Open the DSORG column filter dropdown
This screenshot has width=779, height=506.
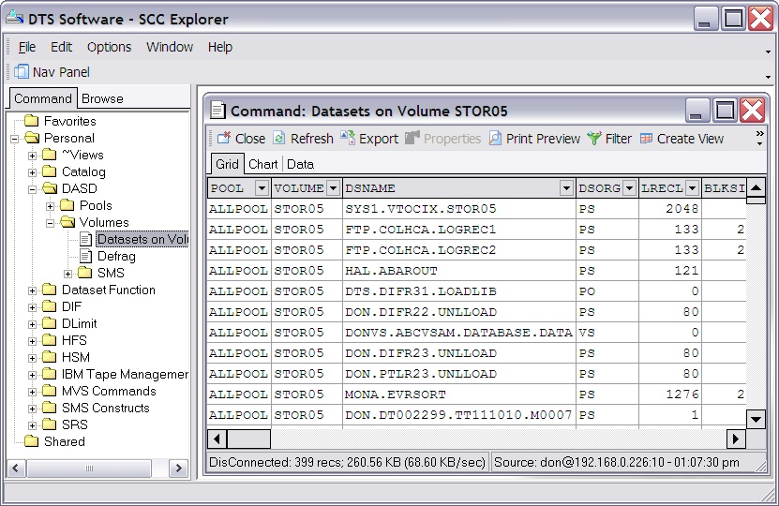[x=629, y=188]
